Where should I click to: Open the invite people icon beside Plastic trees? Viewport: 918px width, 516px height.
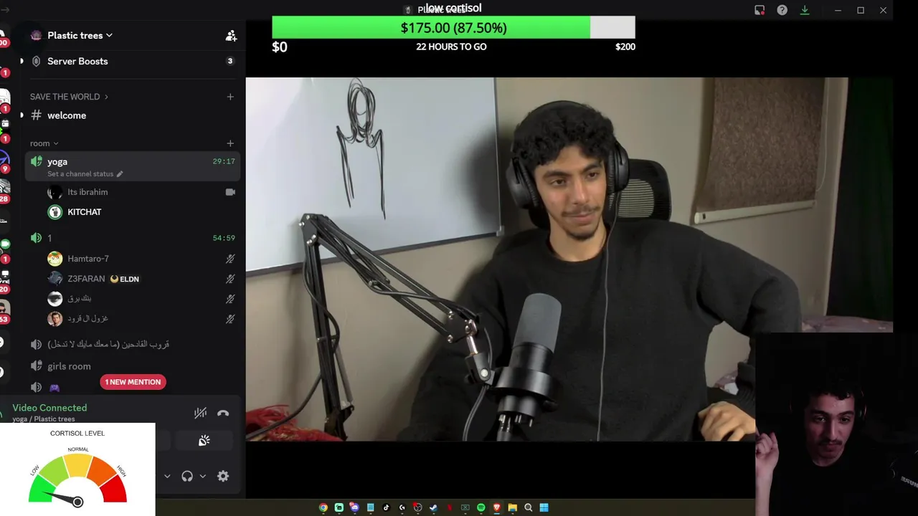(x=231, y=35)
